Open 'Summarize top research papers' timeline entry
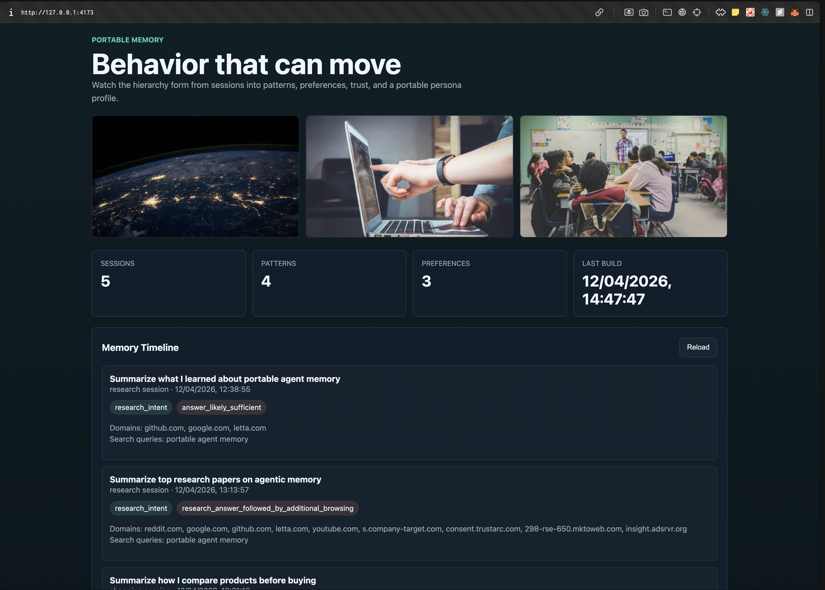825x590 pixels. 215,480
